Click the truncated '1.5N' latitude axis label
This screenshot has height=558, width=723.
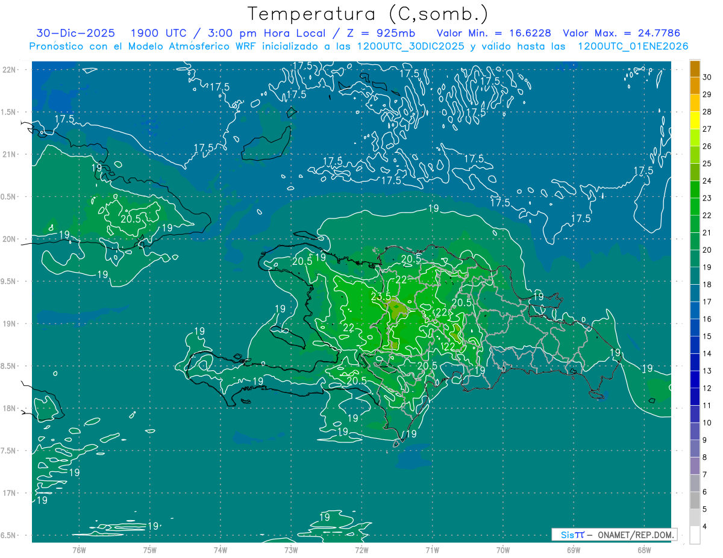8,112
